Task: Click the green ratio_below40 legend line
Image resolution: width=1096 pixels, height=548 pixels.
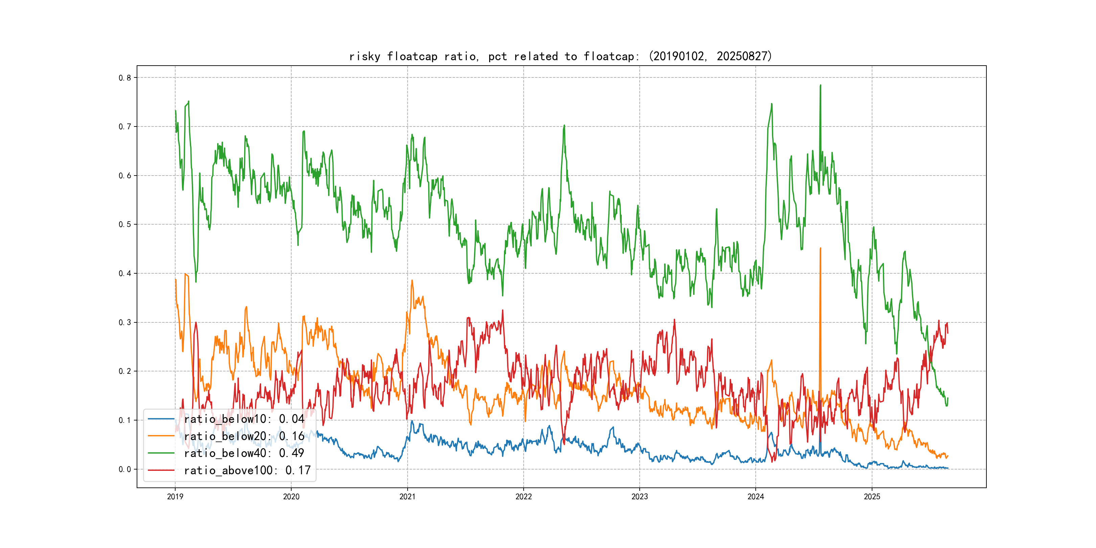Action: click(x=161, y=453)
